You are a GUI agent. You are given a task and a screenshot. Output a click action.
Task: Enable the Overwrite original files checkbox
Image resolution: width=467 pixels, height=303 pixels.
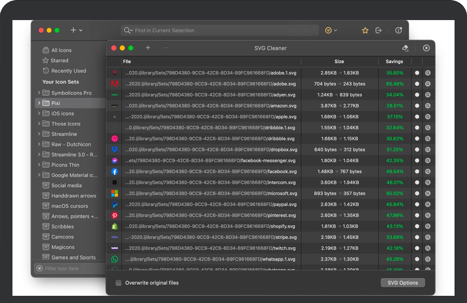[x=118, y=283]
